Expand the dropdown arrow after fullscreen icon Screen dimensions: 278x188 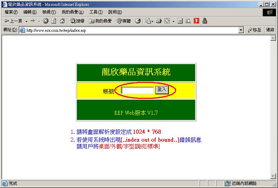pos(173,21)
